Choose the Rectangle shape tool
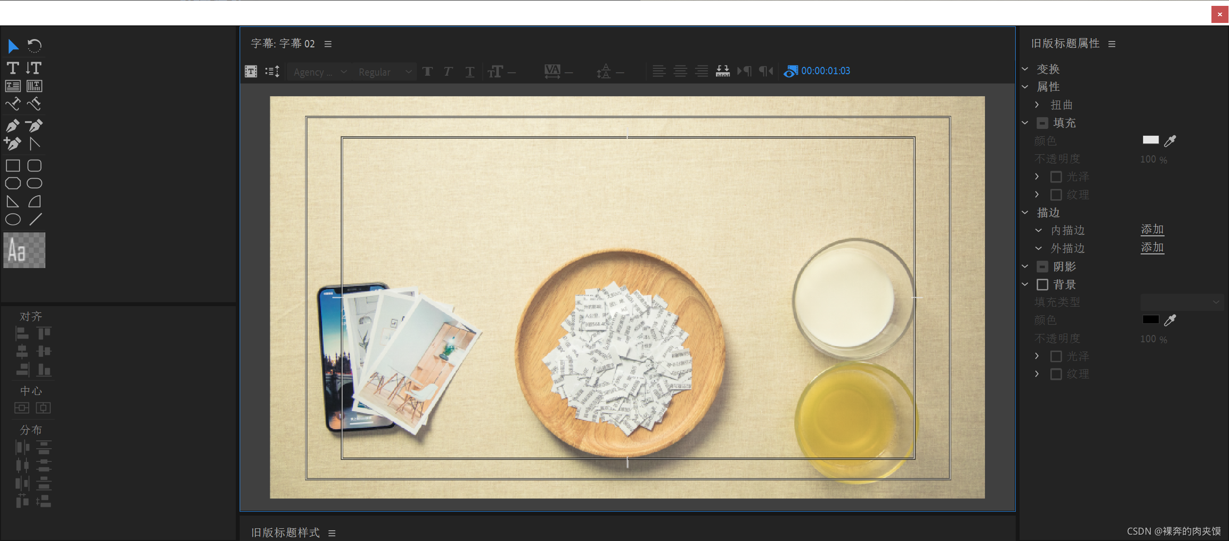This screenshot has height=541, width=1229. 13,166
